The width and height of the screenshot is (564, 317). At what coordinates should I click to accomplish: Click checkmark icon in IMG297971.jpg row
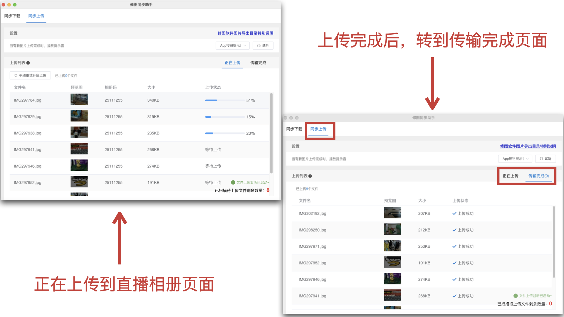[x=454, y=246]
